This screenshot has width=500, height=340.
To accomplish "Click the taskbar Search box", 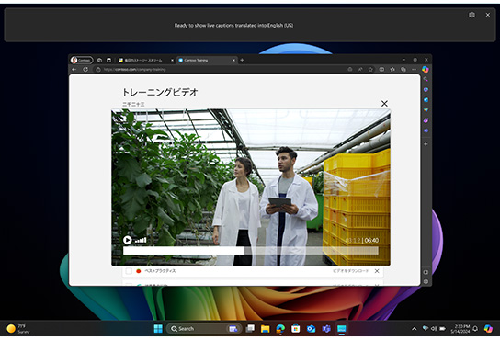I will [203, 329].
